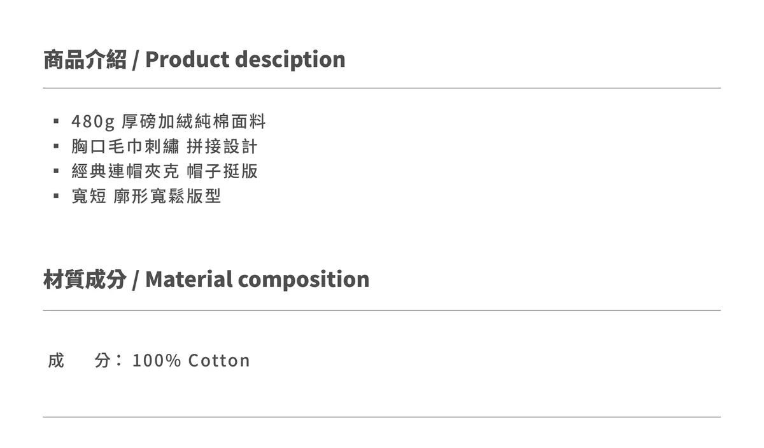Click the 材質成分 heading text

point(85,279)
